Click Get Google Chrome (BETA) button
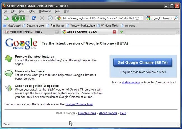Screen dimensions: 182x129 [143, 62]
